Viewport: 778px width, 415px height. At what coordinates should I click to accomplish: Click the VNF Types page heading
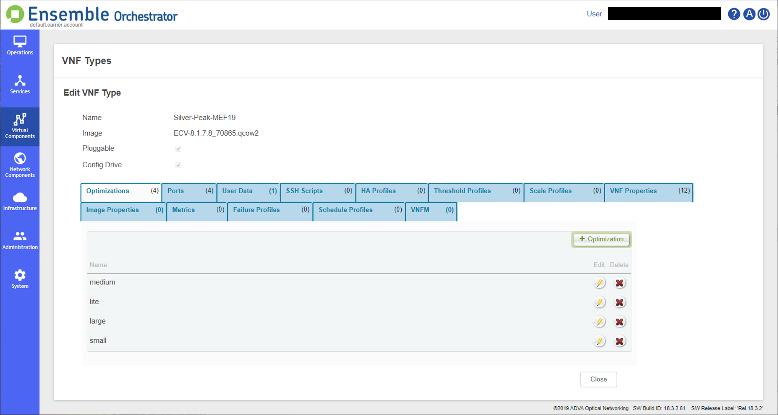pyautogui.click(x=86, y=61)
